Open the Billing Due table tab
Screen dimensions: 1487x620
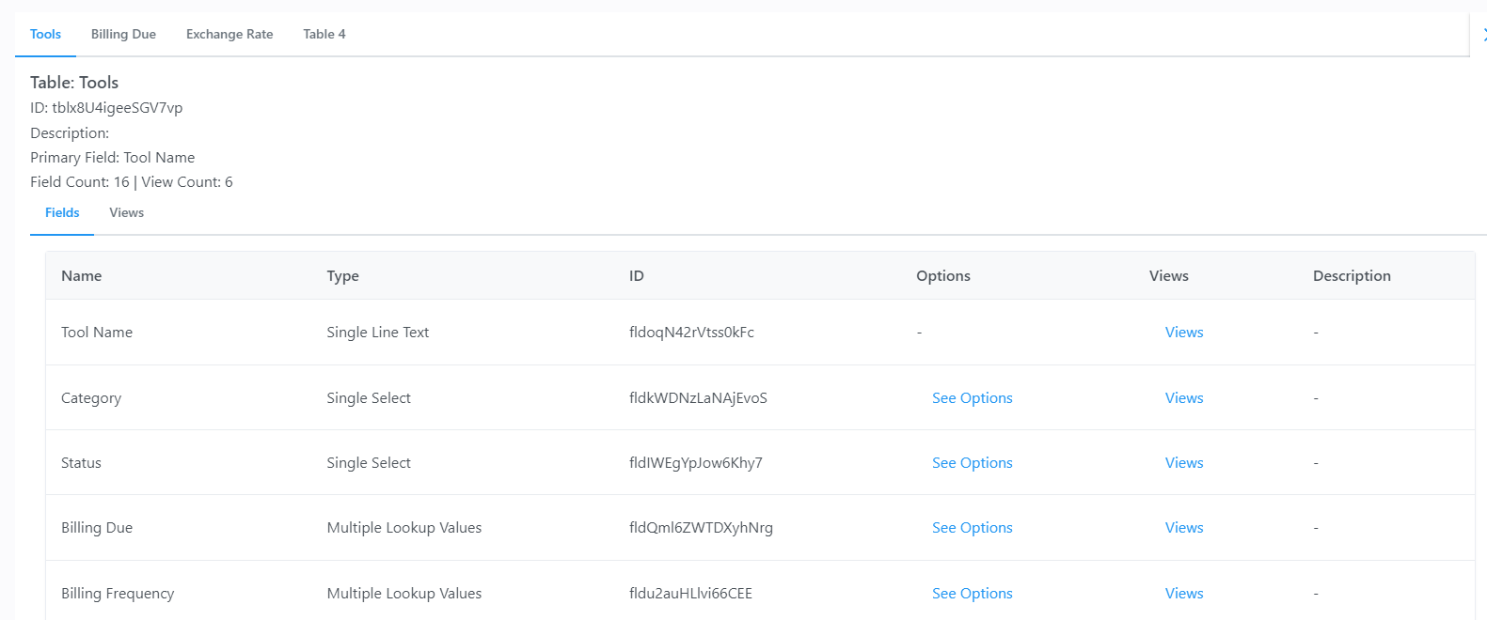[123, 35]
